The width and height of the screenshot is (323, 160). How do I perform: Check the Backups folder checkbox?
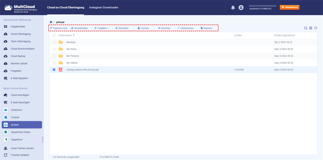(x=54, y=42)
